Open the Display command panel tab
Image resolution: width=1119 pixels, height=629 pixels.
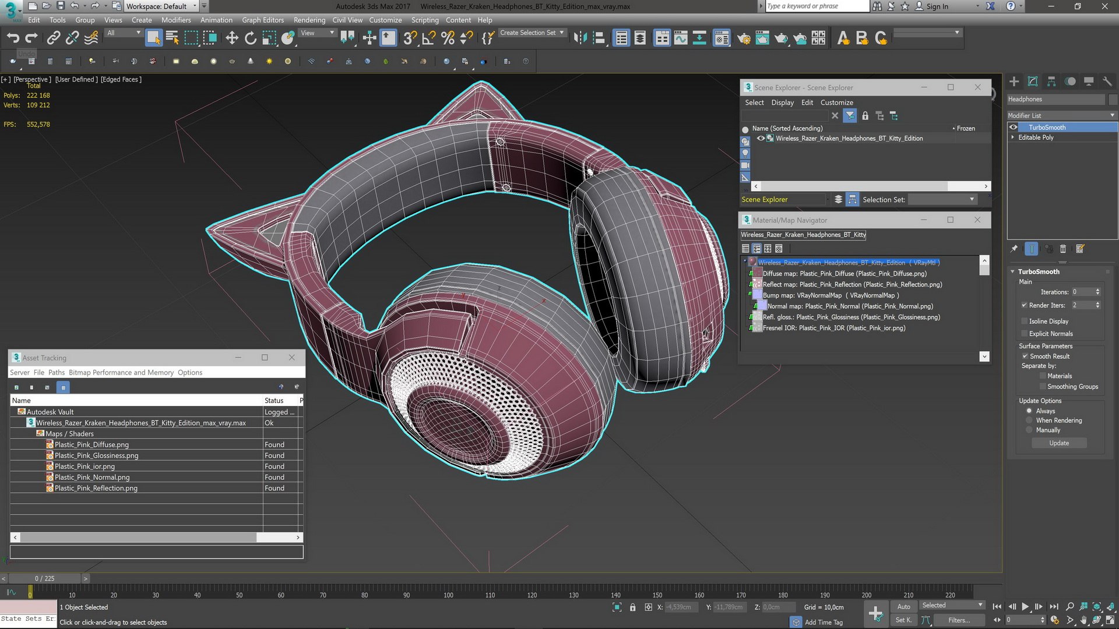click(x=1089, y=82)
